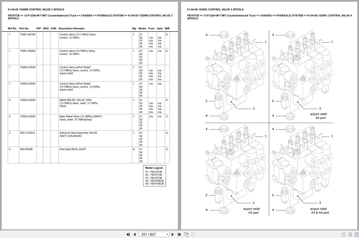
Task: Click the Model column header
Action: coord(142,28)
